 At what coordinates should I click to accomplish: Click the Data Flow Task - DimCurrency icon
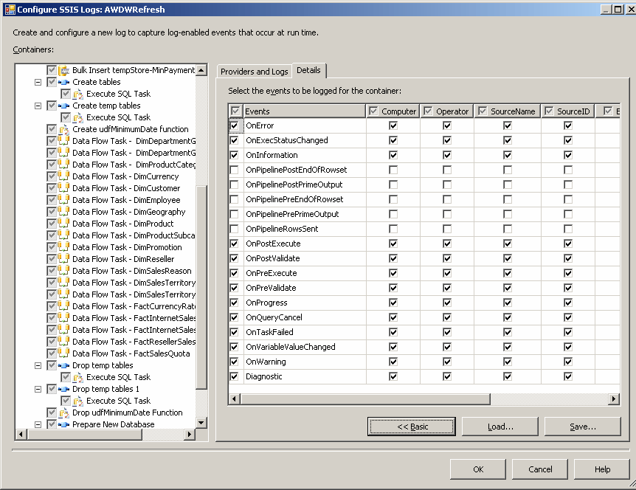pyautogui.click(x=63, y=176)
